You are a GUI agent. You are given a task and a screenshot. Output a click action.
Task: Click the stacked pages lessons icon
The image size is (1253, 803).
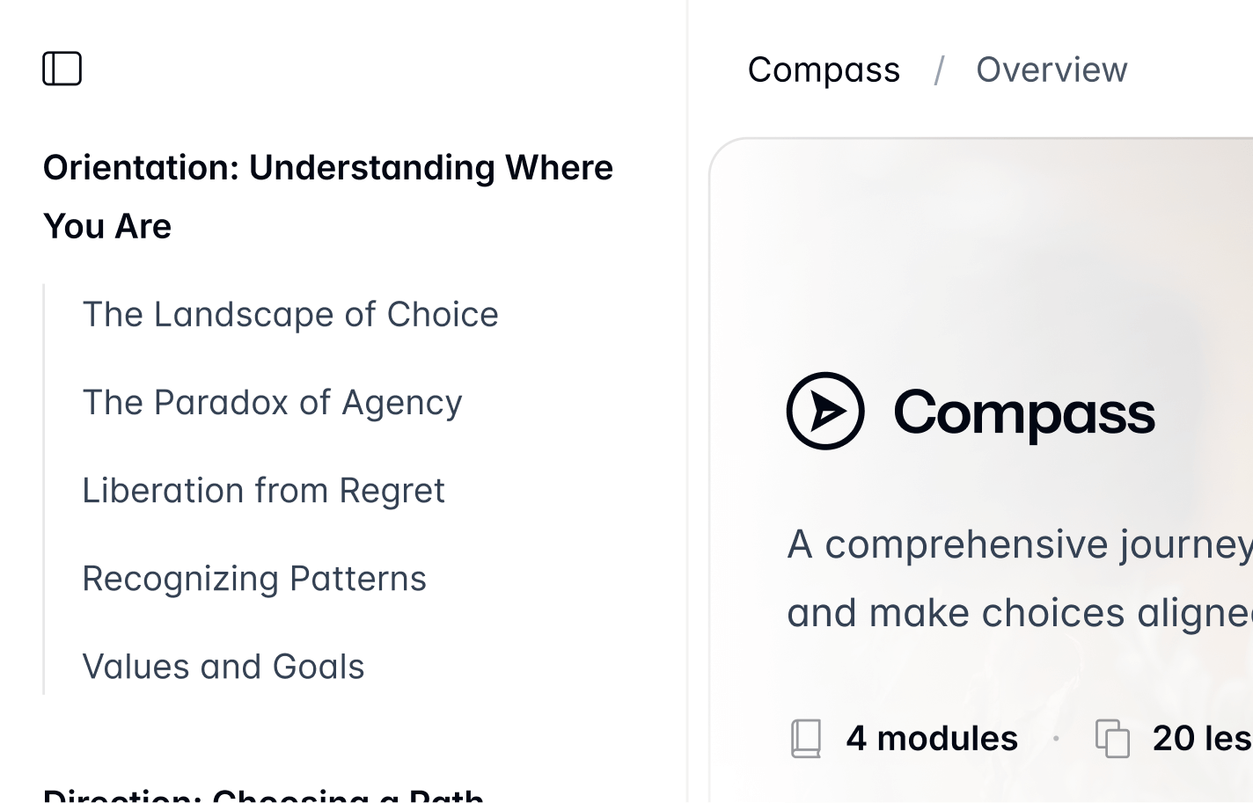coord(1112,738)
